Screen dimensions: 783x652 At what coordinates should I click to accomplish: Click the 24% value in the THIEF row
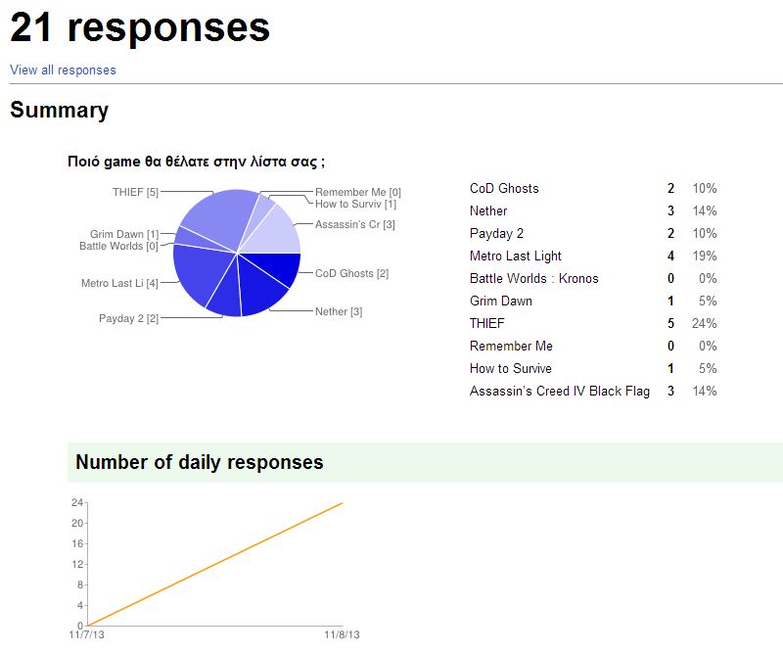(x=704, y=323)
